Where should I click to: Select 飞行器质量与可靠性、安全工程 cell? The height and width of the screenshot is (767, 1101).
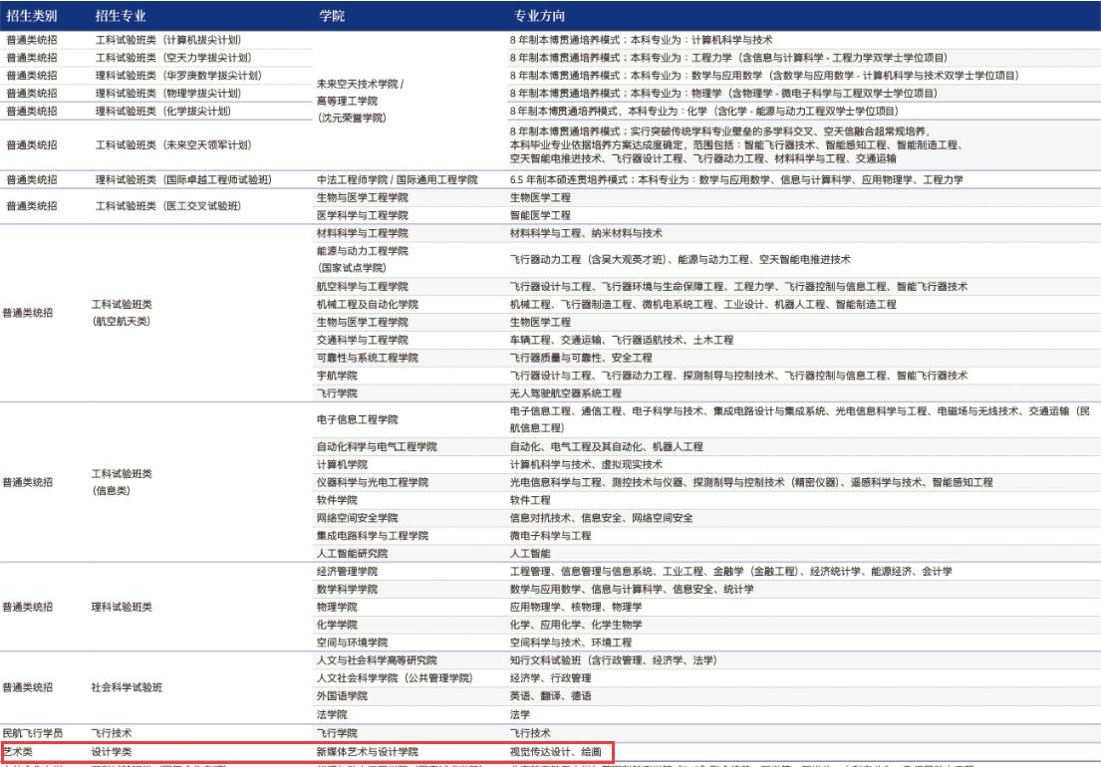tap(581, 358)
